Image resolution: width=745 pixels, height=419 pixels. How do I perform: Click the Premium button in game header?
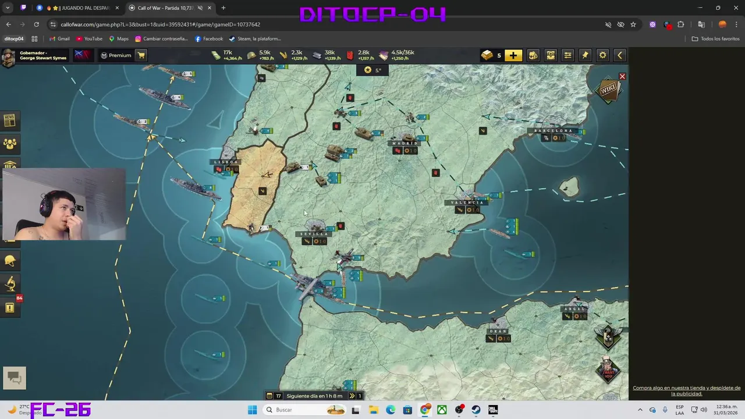[x=115, y=55]
